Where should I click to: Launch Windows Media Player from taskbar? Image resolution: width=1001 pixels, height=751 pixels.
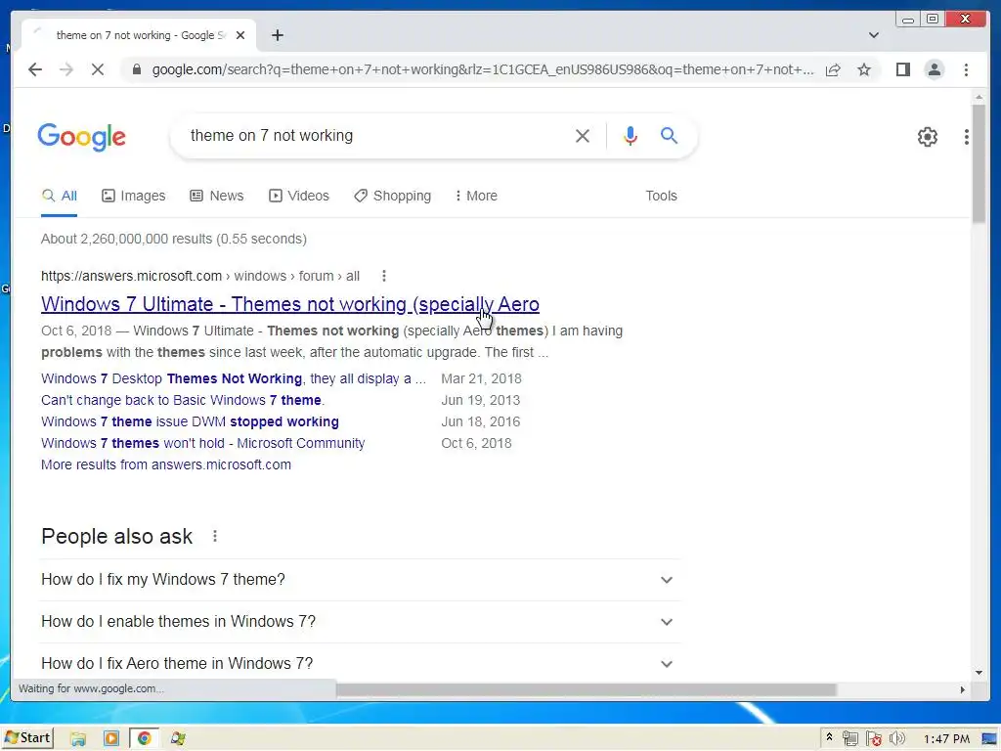111,739
